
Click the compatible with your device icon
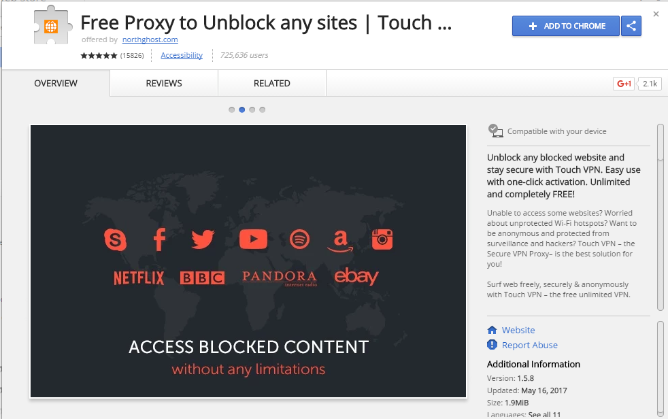tap(495, 131)
